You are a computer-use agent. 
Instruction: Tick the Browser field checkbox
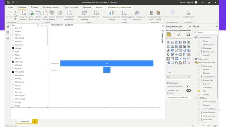point(198,84)
